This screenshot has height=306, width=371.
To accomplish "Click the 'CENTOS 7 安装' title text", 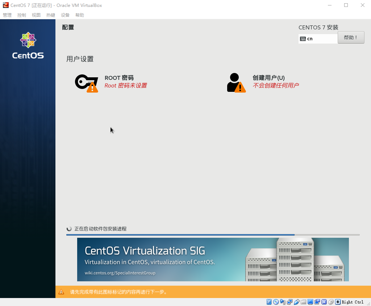I will click(x=318, y=28).
